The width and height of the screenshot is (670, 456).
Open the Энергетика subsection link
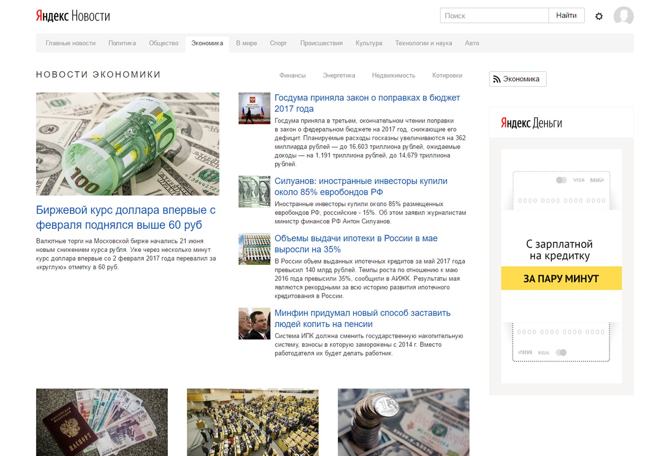coord(339,75)
